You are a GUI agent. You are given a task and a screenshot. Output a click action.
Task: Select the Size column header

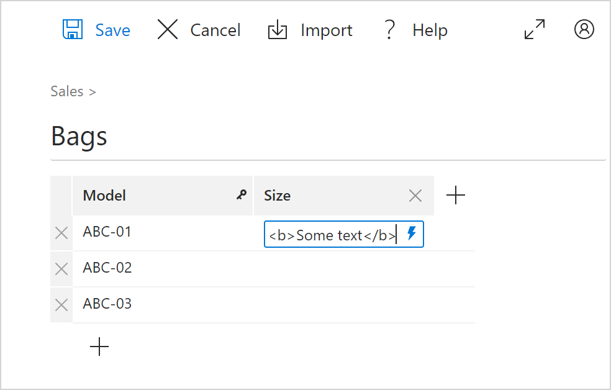click(344, 196)
